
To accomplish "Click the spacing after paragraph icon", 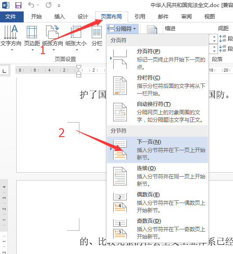I will 222,49.
